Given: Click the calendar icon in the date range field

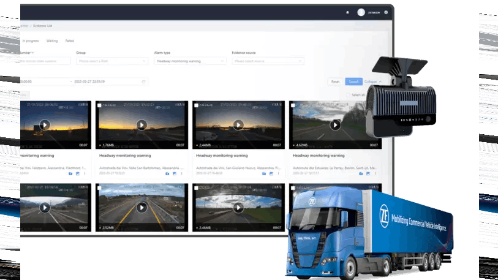Looking at the screenshot, I should pyautogui.click(x=143, y=81).
